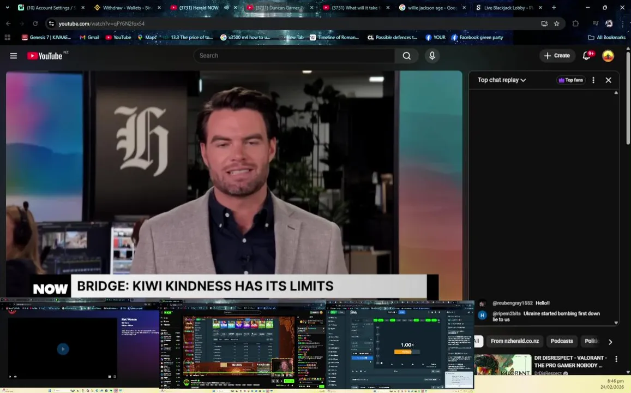Open 'Facebook green party' bookmark

[x=477, y=38]
